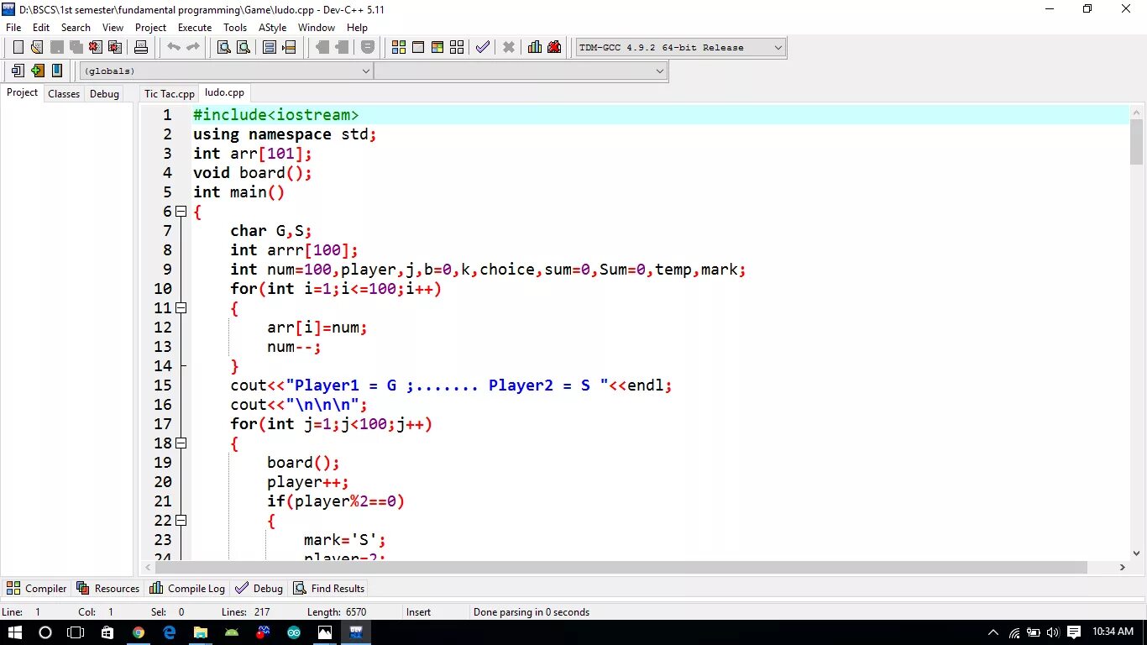This screenshot has width=1147, height=645.
Task: Click the horizontal scrollbar right arrow
Action: coord(1123,568)
